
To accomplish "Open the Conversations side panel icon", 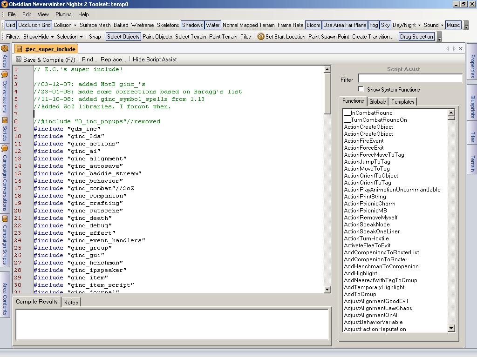I will pos(5,74).
